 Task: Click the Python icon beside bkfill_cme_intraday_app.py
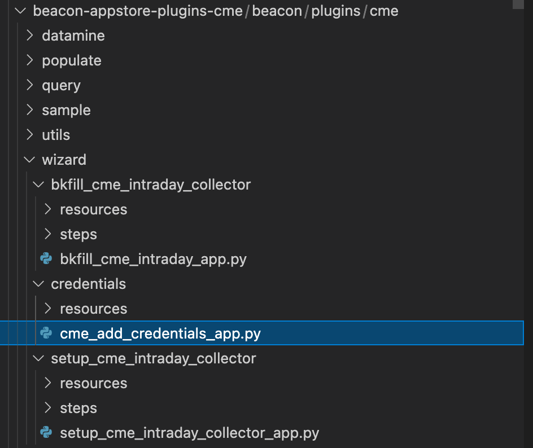click(x=46, y=259)
